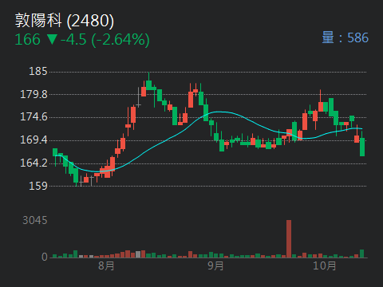Click the 0 volume axis label
Viewport: 383px width, 287px height.
click(45, 257)
